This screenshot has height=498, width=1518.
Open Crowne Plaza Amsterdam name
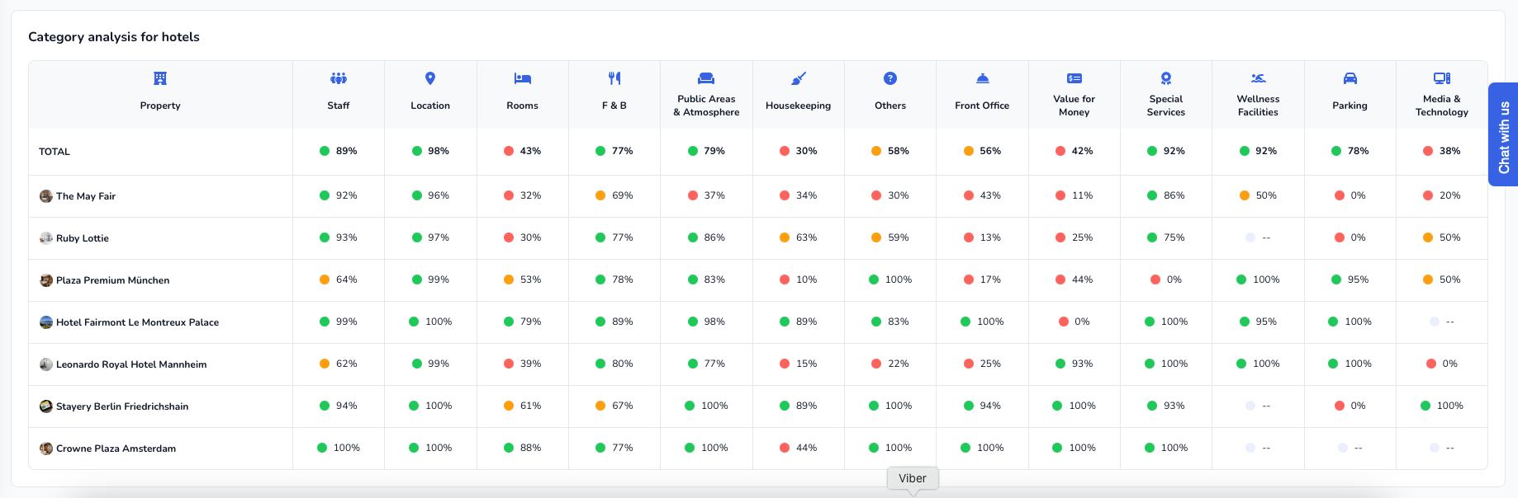click(116, 449)
